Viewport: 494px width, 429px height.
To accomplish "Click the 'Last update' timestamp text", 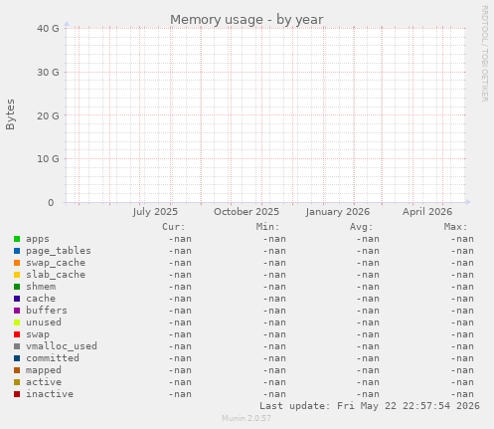I will (370, 406).
